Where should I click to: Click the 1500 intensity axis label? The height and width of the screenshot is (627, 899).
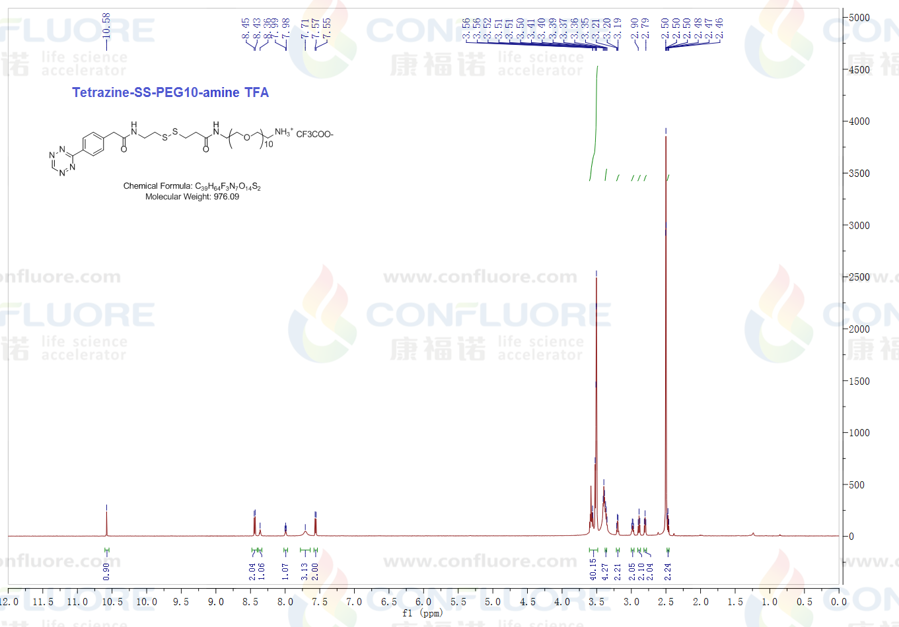(859, 381)
